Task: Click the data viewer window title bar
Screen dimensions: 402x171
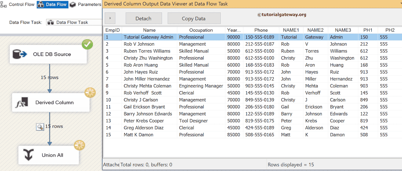Action: click(x=252, y=4)
